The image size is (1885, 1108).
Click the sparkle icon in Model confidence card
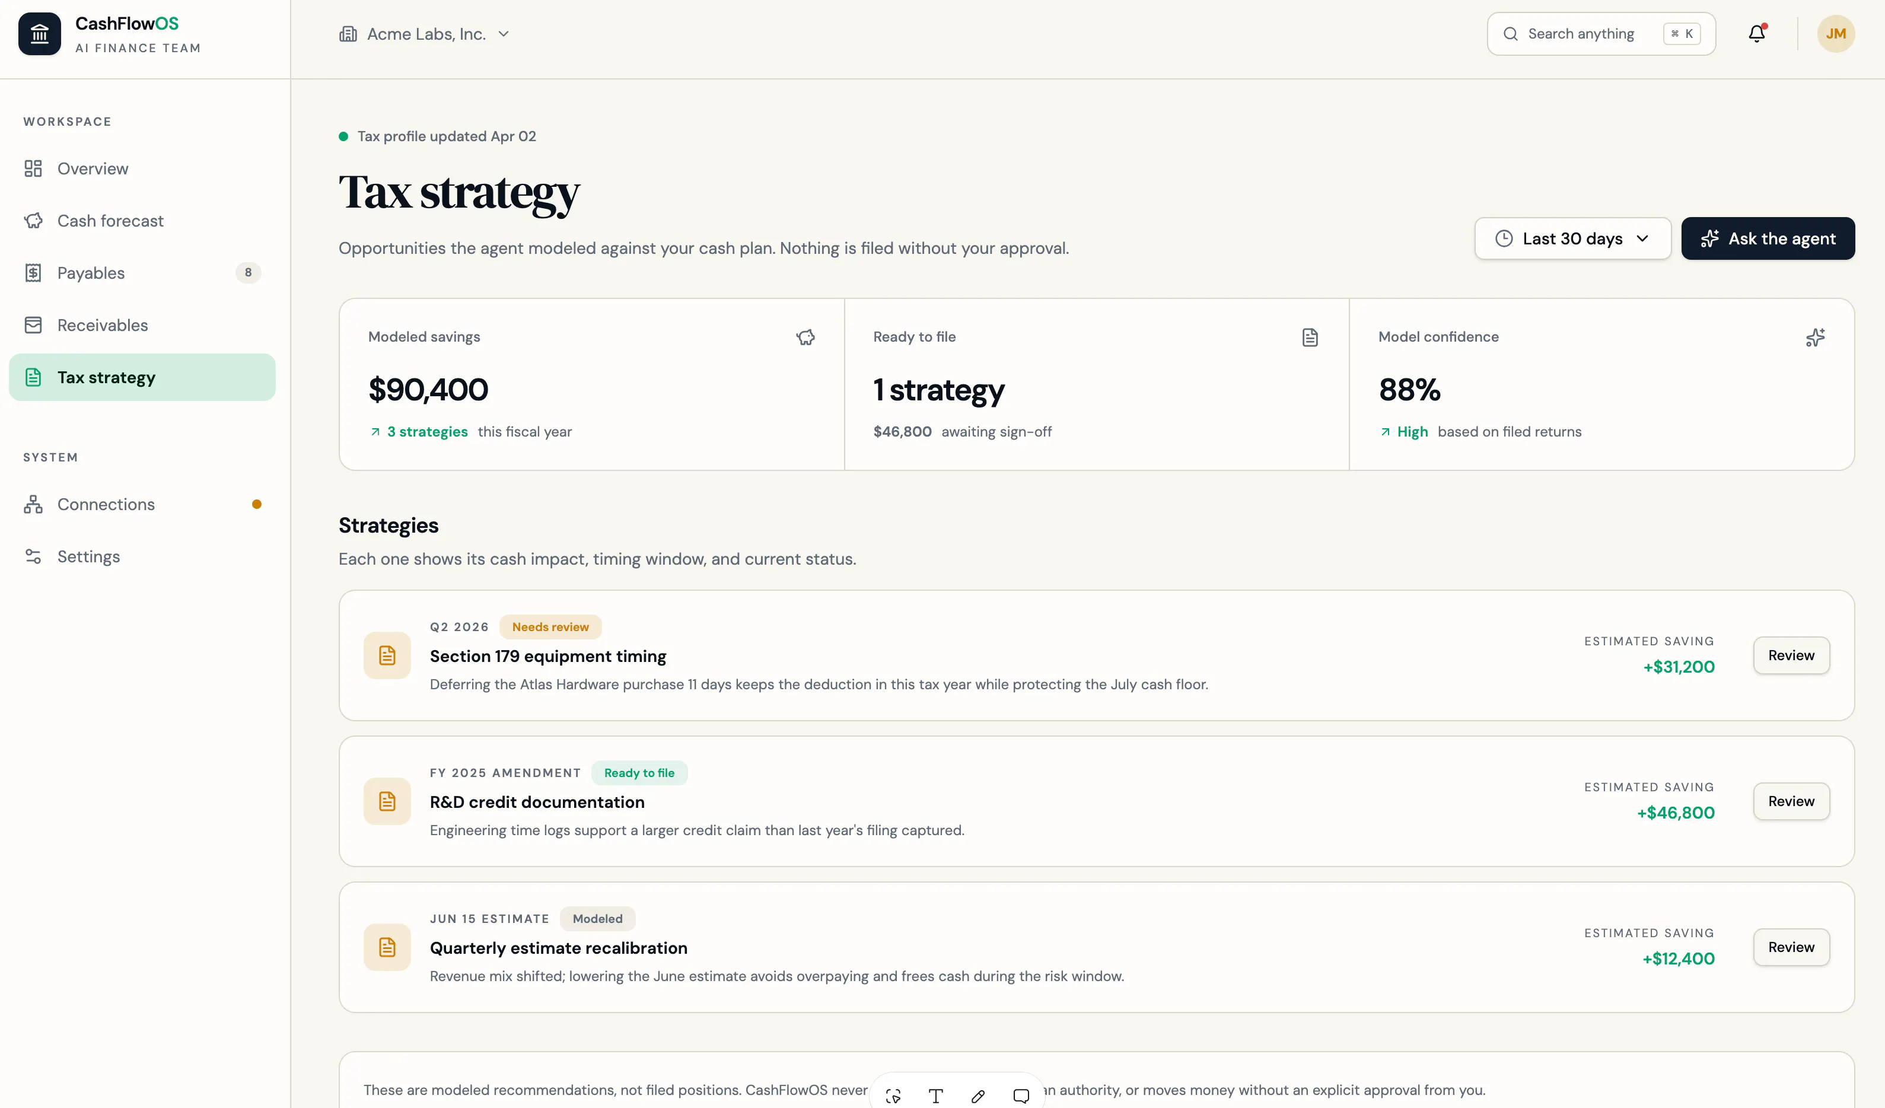[x=1816, y=338]
